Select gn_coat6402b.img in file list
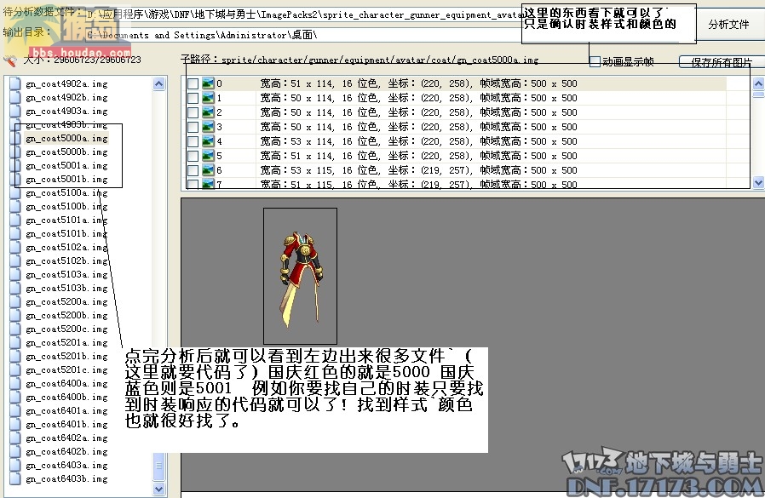Screen dimensions: 765x498 pos(66,452)
